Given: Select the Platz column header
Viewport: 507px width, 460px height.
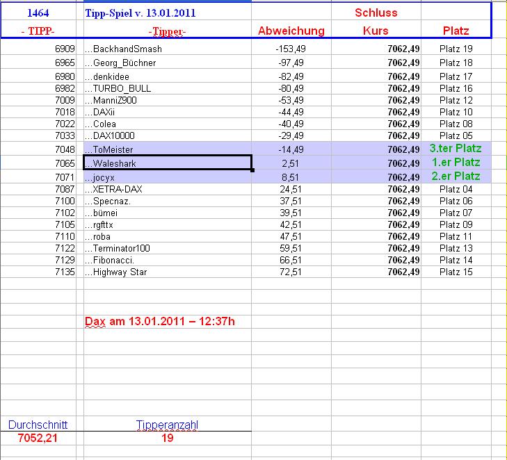Looking at the screenshot, I should pyautogui.click(x=456, y=31).
